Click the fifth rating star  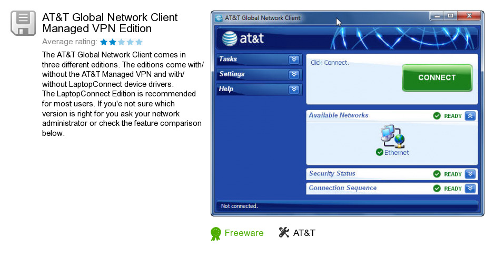click(139, 42)
